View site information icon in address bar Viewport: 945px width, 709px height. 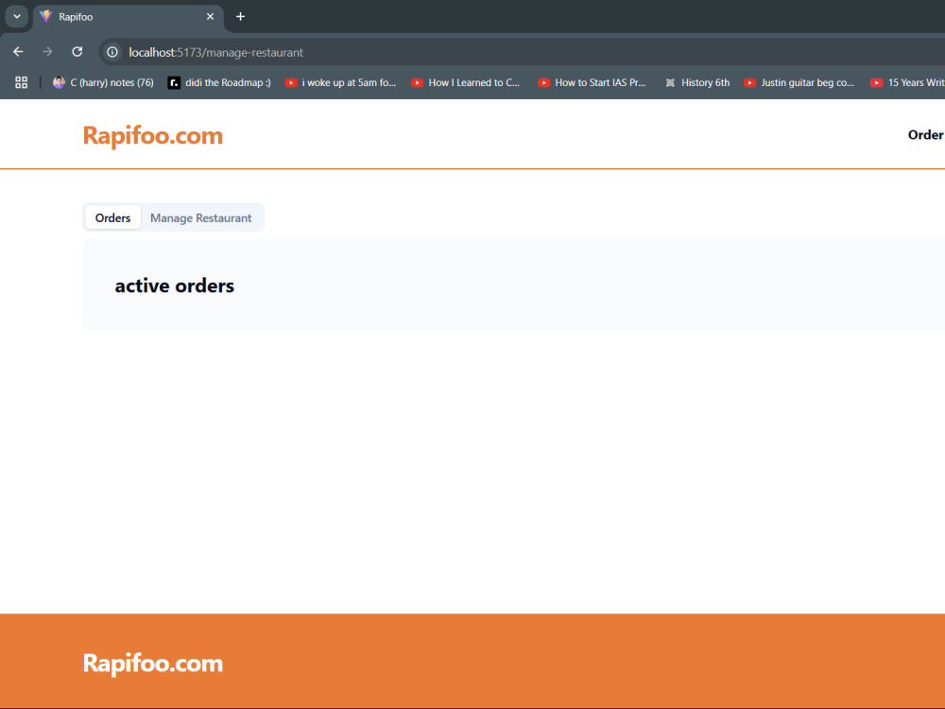pyautogui.click(x=112, y=52)
